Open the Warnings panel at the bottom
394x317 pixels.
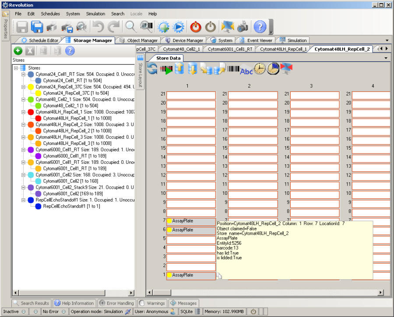pos(152,303)
